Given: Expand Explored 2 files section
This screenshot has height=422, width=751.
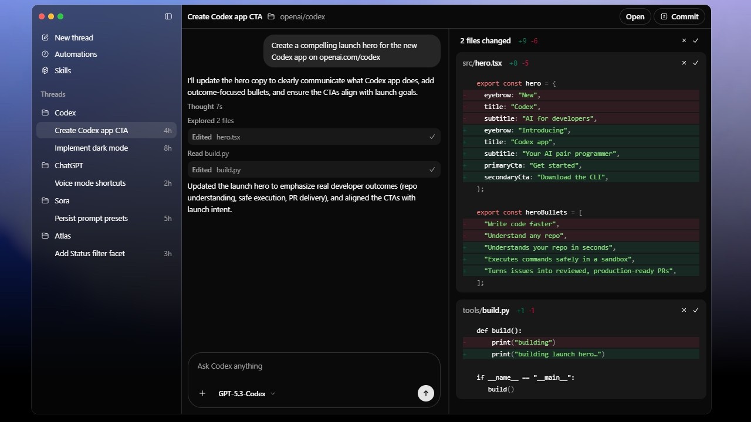Looking at the screenshot, I should 211,121.
